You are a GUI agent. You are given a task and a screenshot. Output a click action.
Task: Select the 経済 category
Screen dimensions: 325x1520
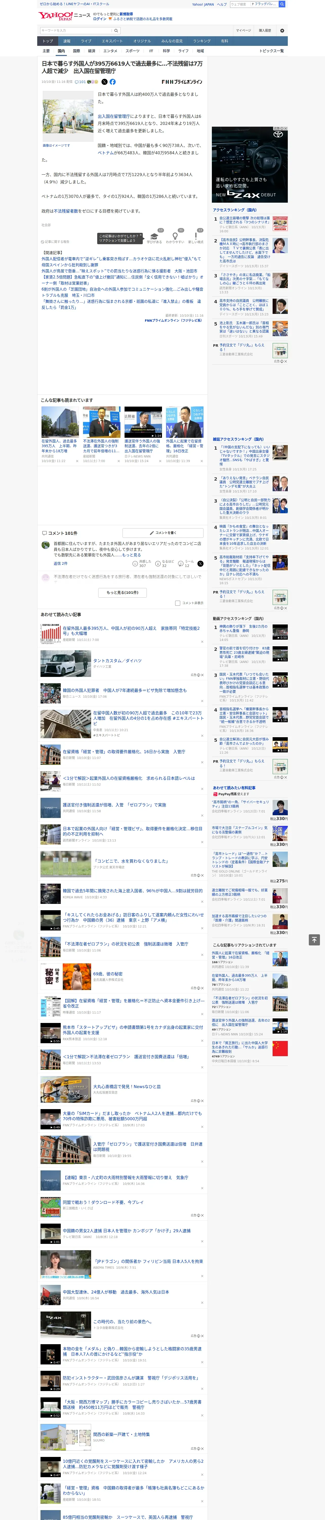pyautogui.click(x=91, y=51)
